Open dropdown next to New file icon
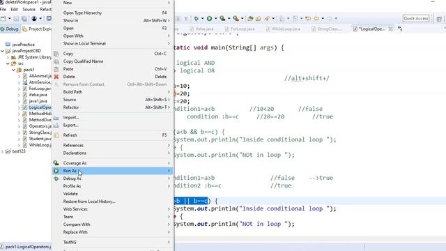The height and width of the screenshot is (251, 446). [x=9, y=19]
